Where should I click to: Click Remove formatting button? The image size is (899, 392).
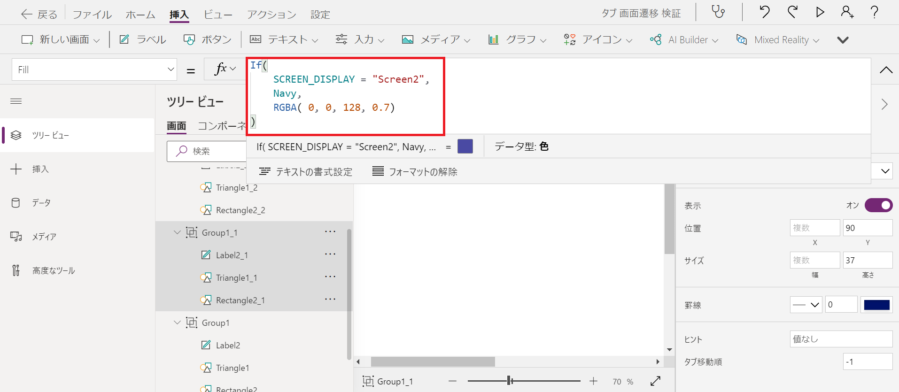415,172
